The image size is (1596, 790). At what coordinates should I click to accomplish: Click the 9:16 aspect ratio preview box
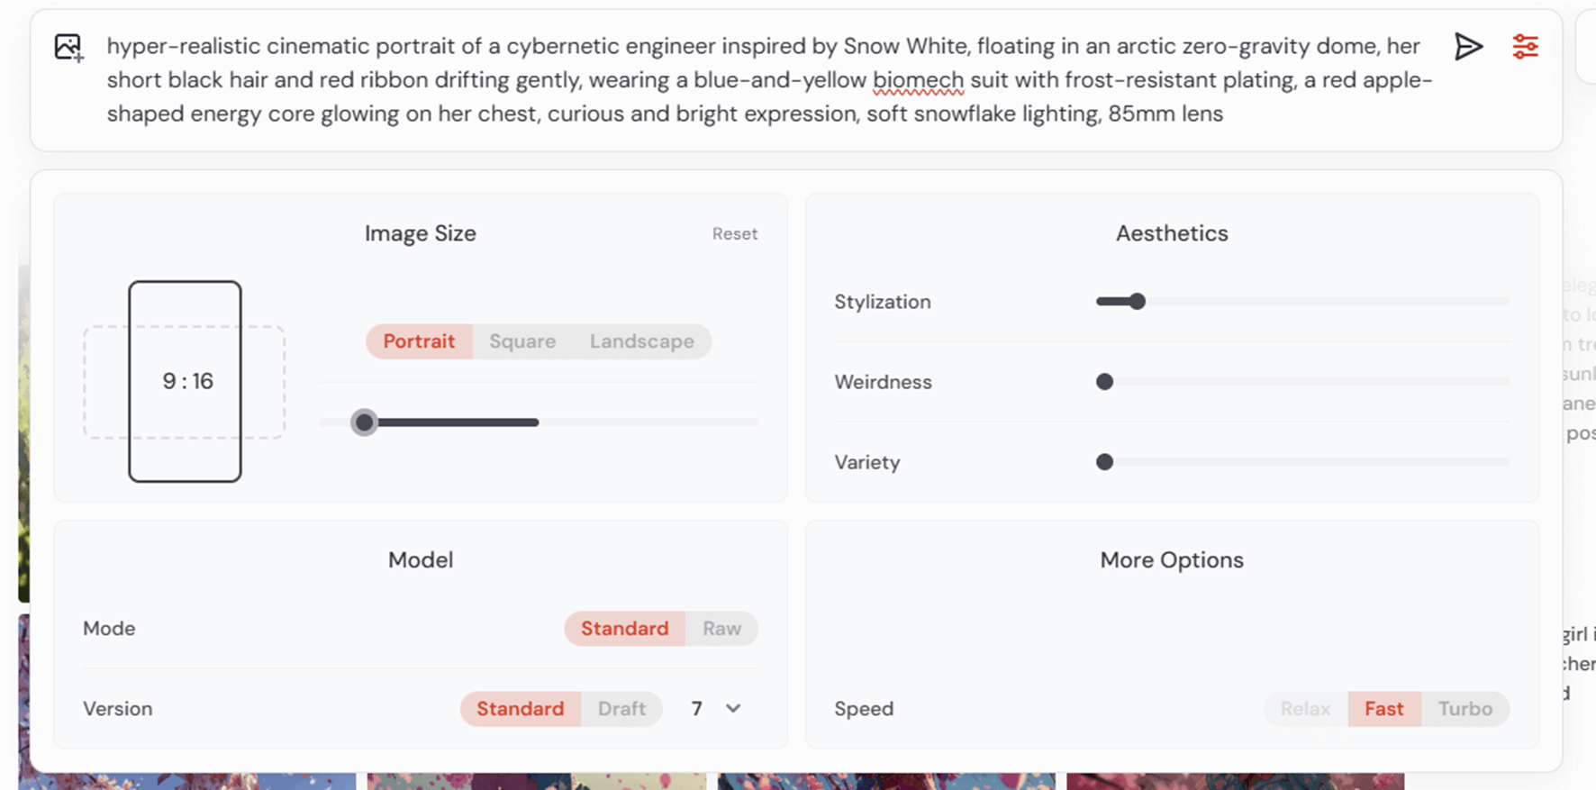[x=185, y=381]
